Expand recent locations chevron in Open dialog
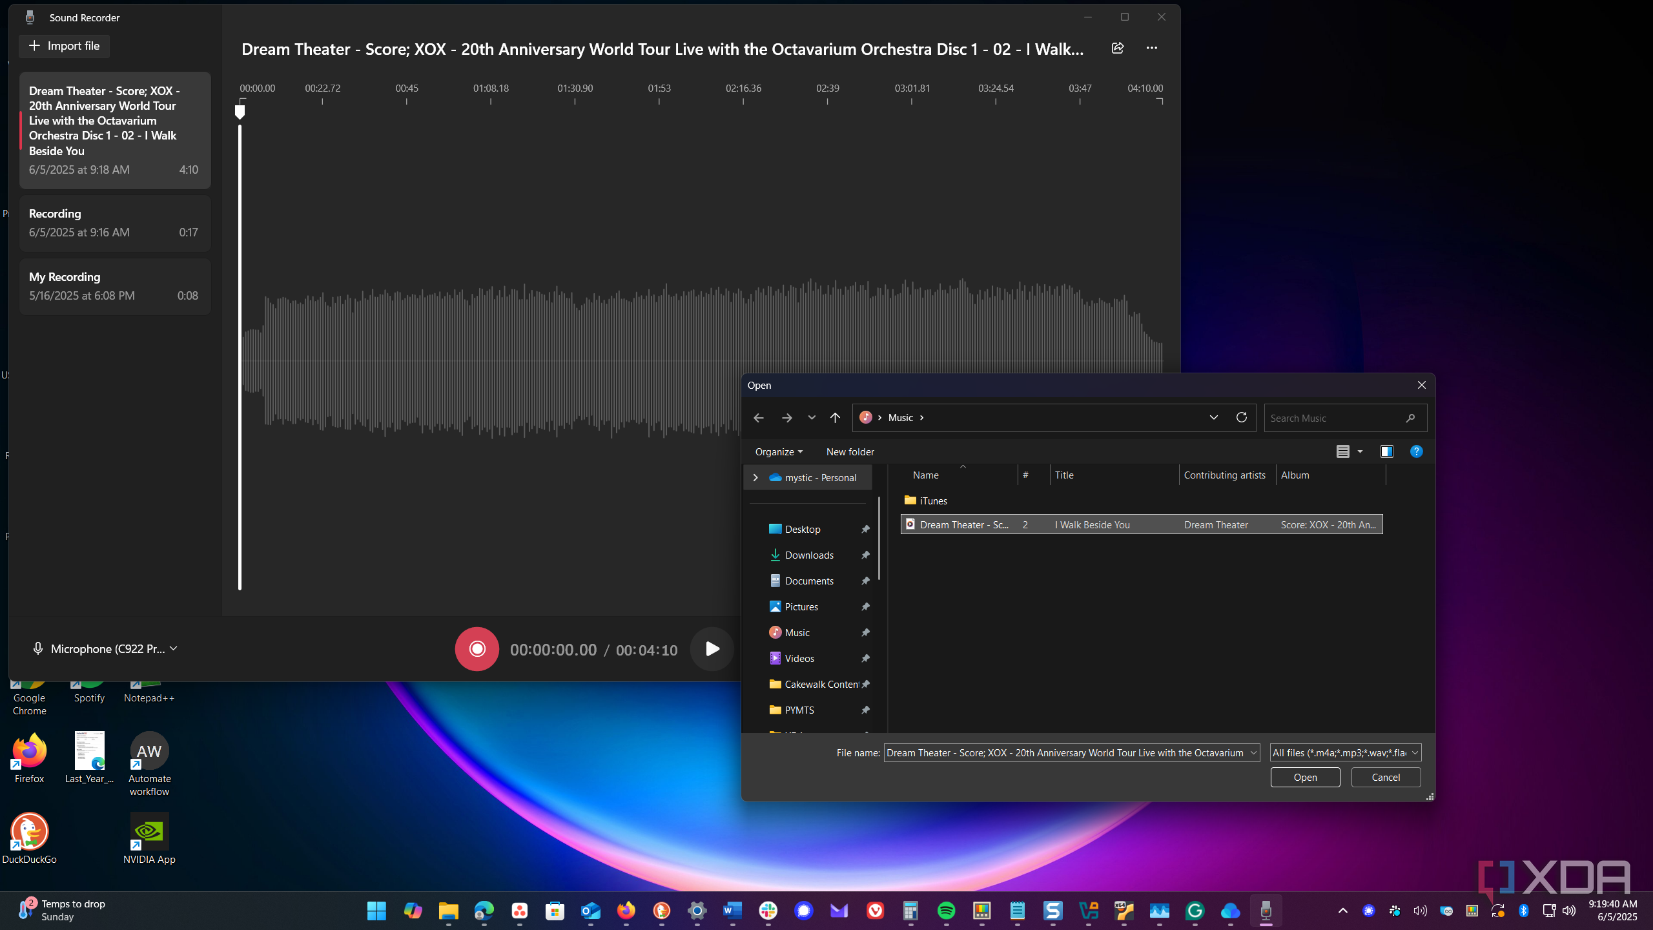 [x=812, y=418]
